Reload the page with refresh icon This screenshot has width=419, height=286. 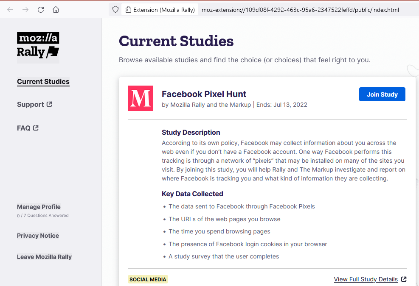point(41,10)
